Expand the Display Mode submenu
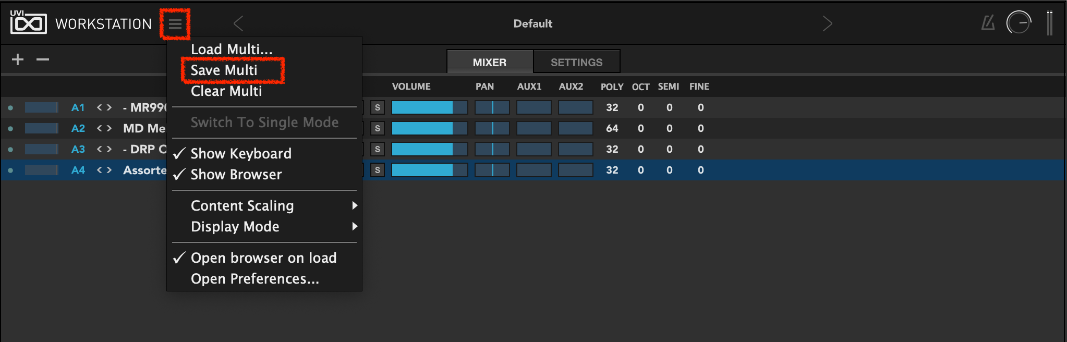This screenshot has width=1067, height=342. 264,226
